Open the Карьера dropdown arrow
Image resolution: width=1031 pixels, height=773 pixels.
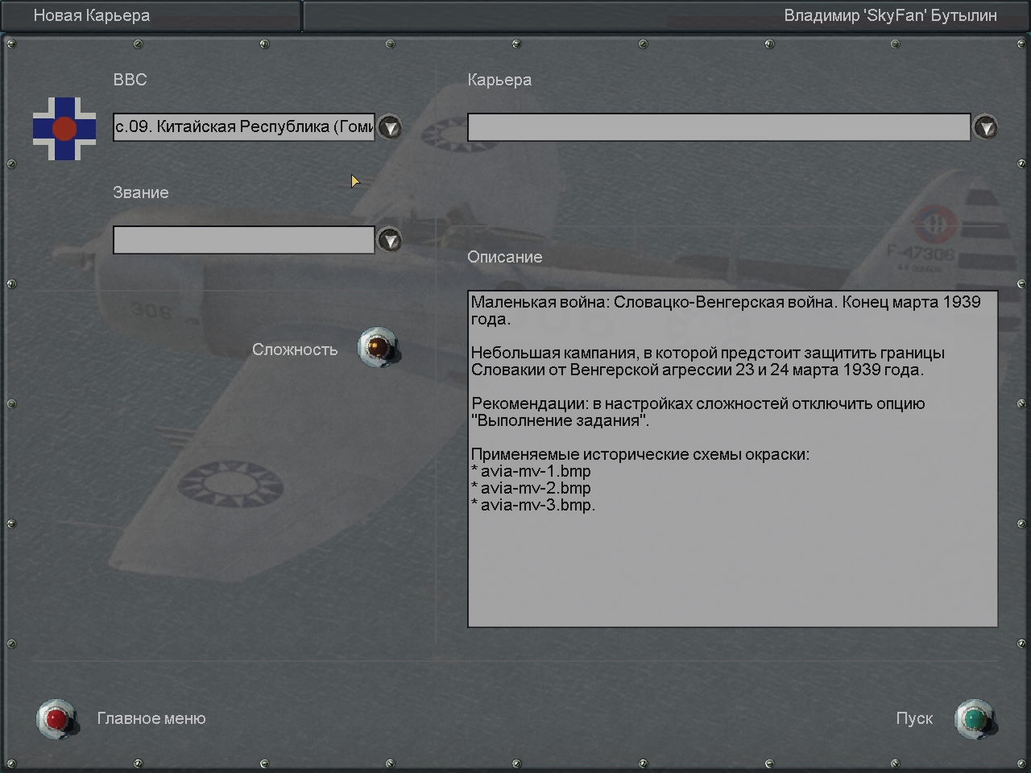click(986, 127)
